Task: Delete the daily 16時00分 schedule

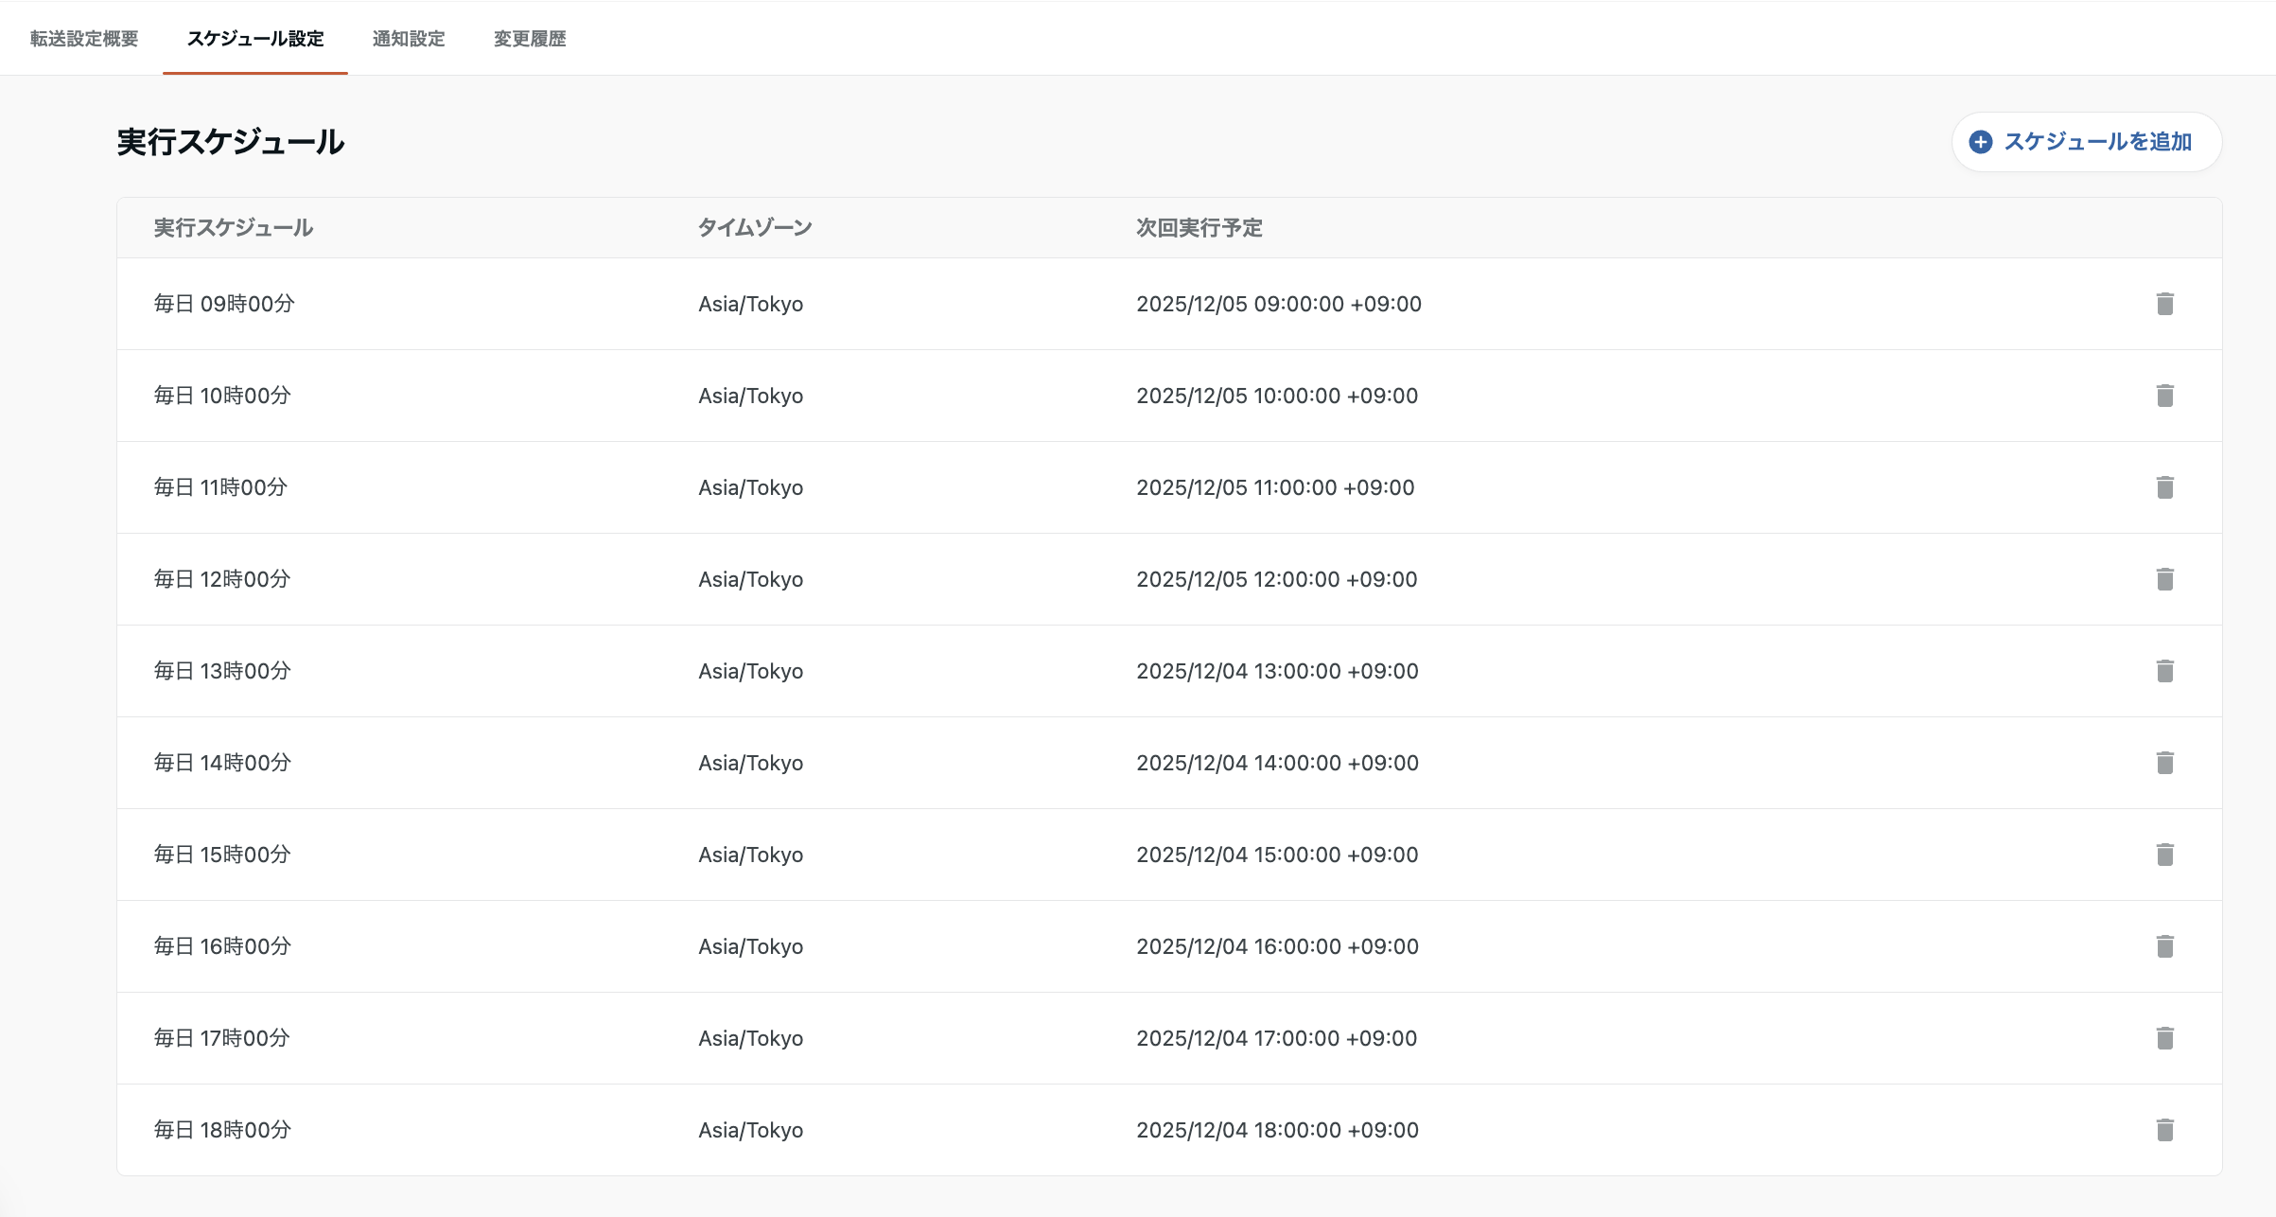Action: [x=2164, y=946]
